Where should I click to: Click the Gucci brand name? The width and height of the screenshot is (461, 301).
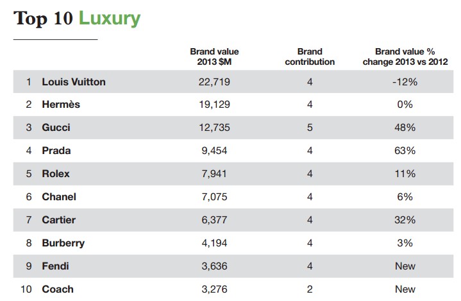pyautogui.click(x=56, y=128)
